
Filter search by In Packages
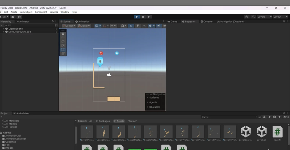coord(103,121)
